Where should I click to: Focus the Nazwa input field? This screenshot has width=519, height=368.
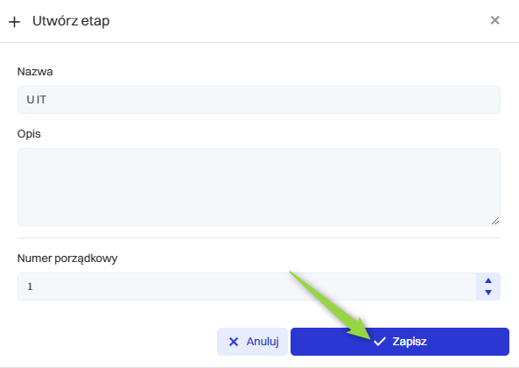point(259,100)
